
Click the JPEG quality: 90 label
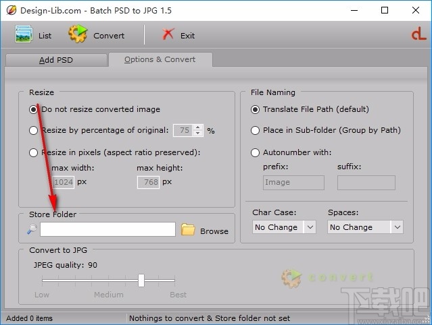(x=66, y=265)
